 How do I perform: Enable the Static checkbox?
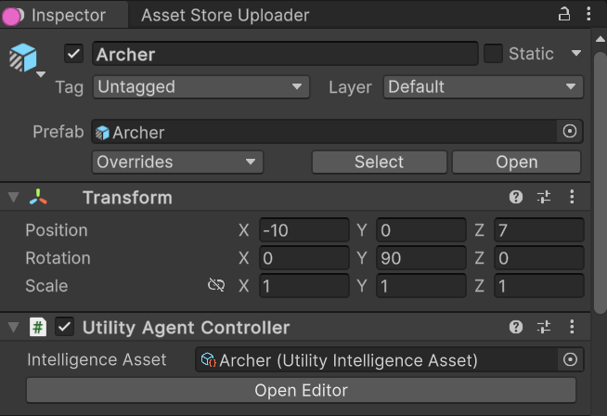point(493,54)
